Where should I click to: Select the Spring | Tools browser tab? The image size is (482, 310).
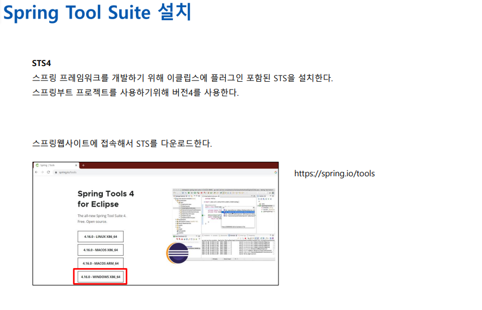[x=56, y=165]
